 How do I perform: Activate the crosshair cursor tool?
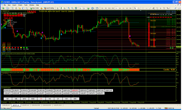[139, 8]
